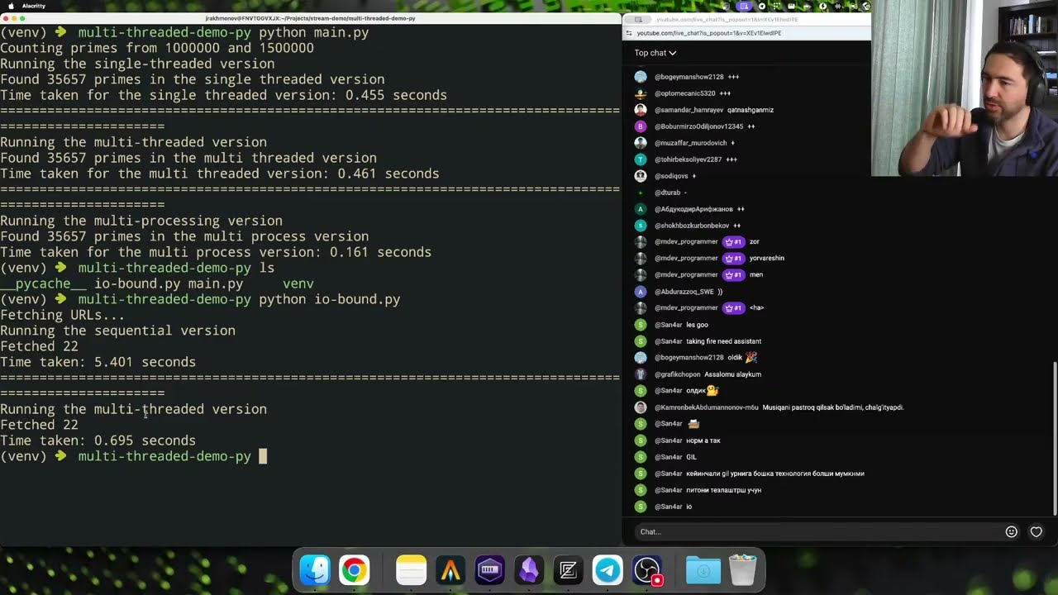Open the Top chat dropdown
This screenshot has height=595, width=1058.
(655, 53)
